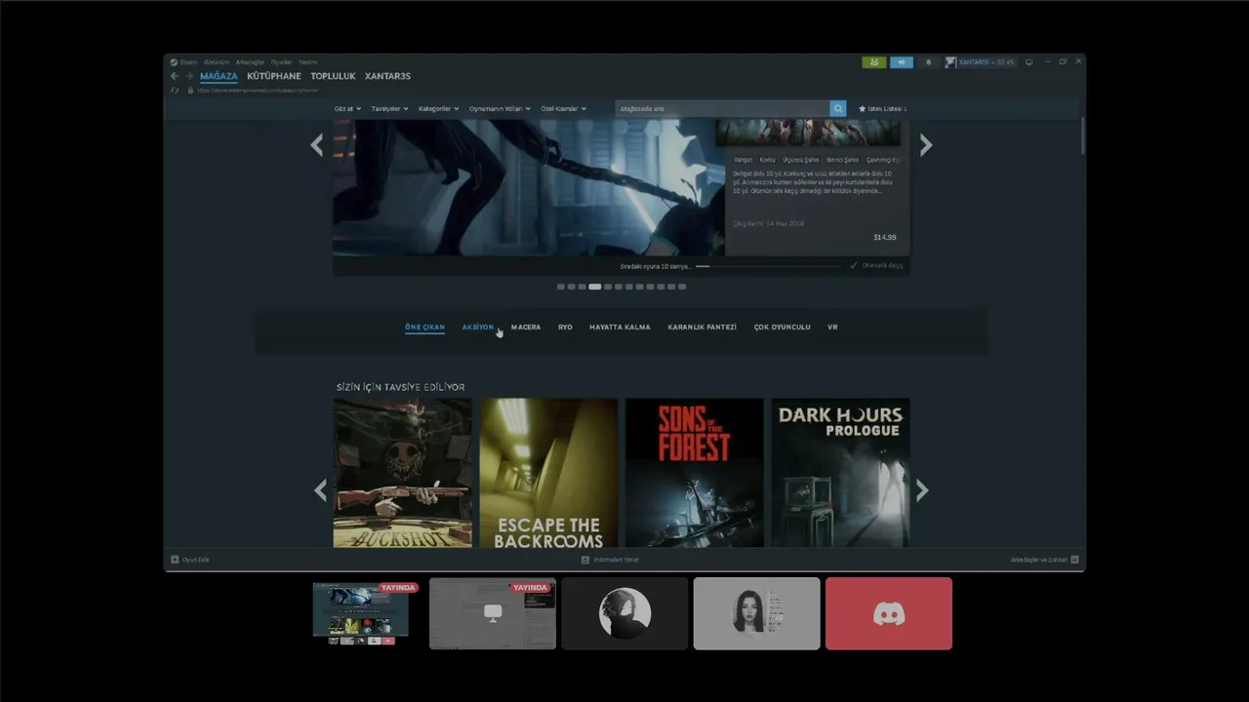Go back with the Steam back arrow
Viewport: 1249px width, 702px height.
click(x=175, y=76)
